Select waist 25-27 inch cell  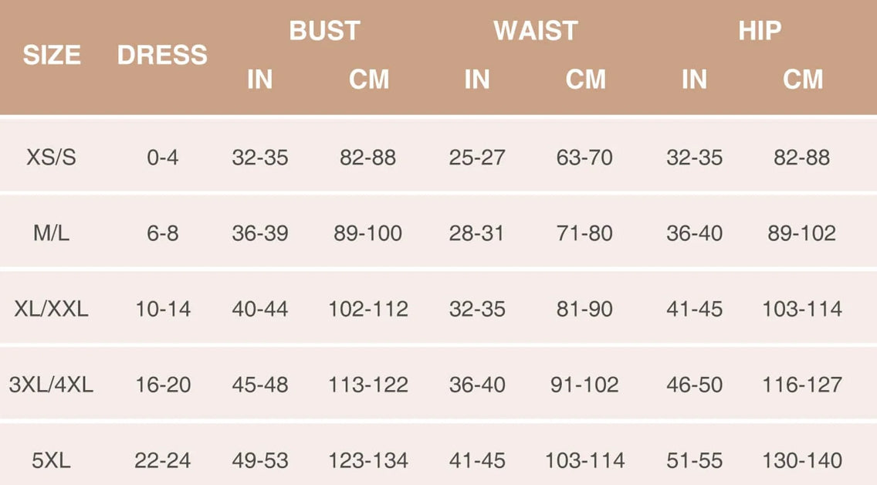477,158
